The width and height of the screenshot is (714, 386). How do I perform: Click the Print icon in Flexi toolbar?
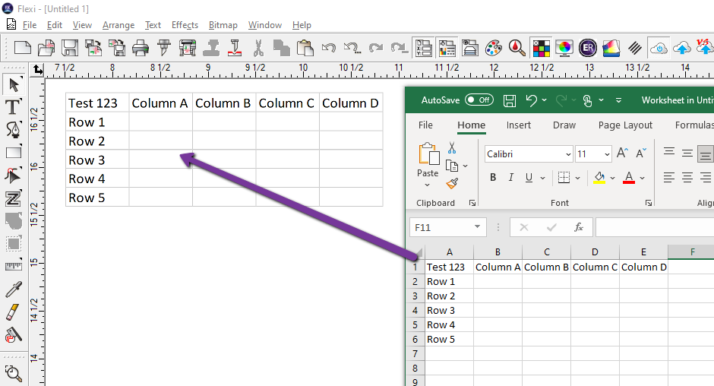pos(140,48)
